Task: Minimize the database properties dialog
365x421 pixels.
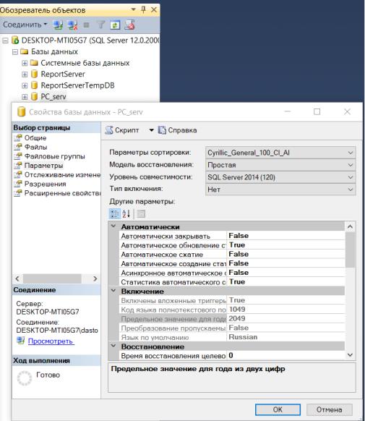Action: 288,111
